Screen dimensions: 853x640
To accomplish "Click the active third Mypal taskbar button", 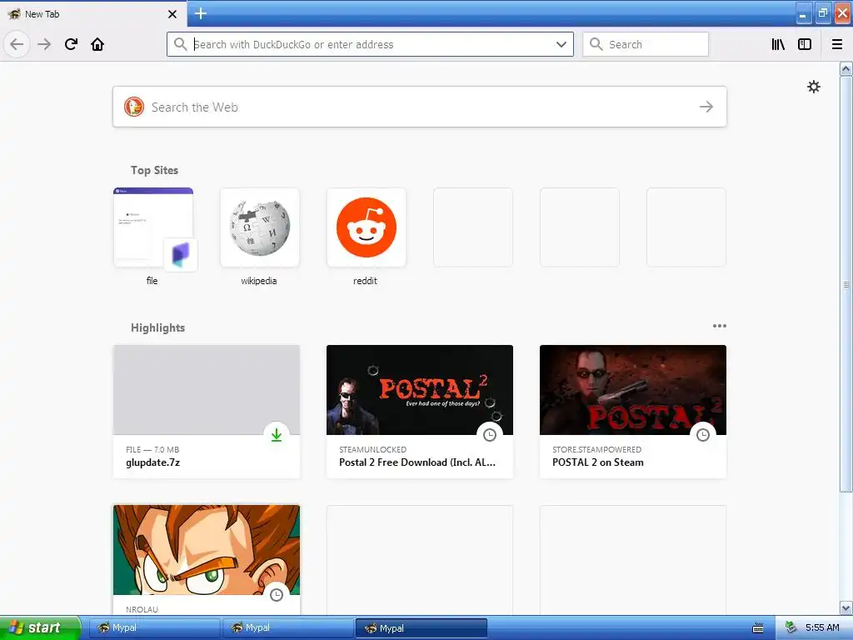I will click(x=421, y=627).
